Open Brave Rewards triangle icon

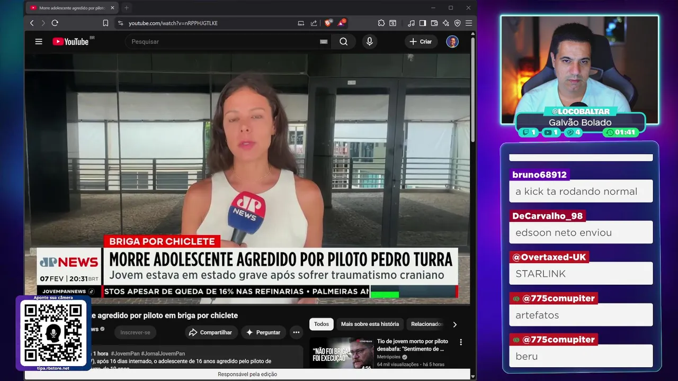click(342, 23)
